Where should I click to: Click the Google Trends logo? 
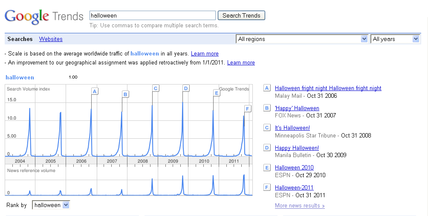pyautogui.click(x=44, y=16)
